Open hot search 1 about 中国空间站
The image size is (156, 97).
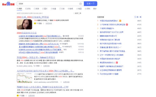pyautogui.click(x=109, y=21)
